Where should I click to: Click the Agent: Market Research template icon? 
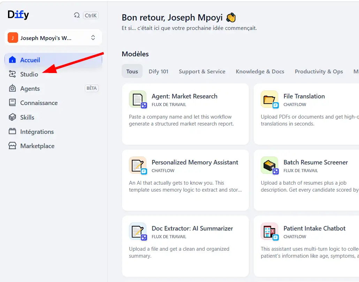click(x=138, y=99)
